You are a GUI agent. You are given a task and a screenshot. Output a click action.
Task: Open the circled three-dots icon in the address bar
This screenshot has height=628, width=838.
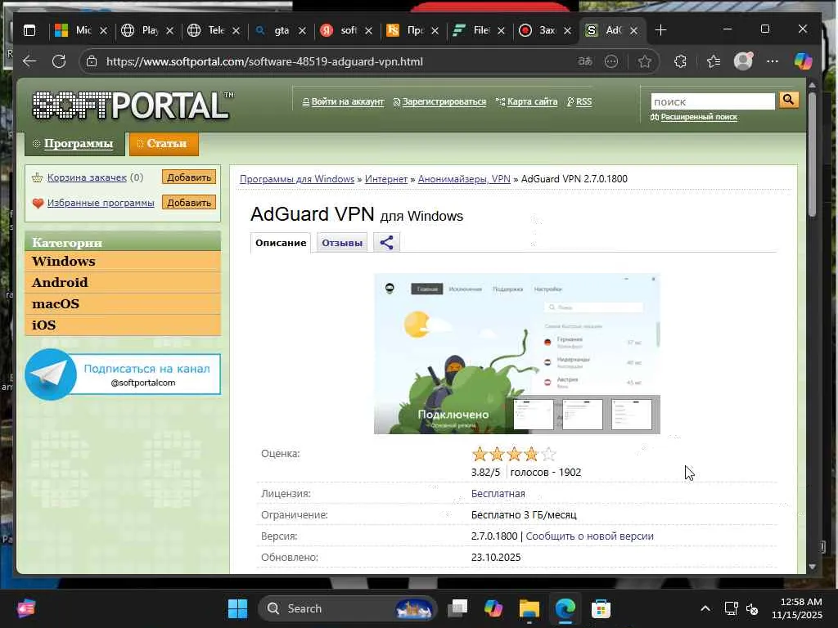coord(610,61)
